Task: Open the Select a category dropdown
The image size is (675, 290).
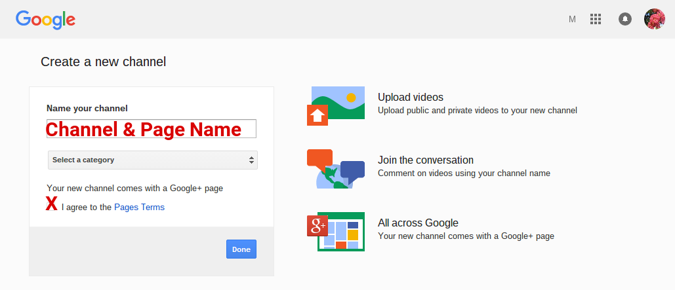Action: click(153, 160)
